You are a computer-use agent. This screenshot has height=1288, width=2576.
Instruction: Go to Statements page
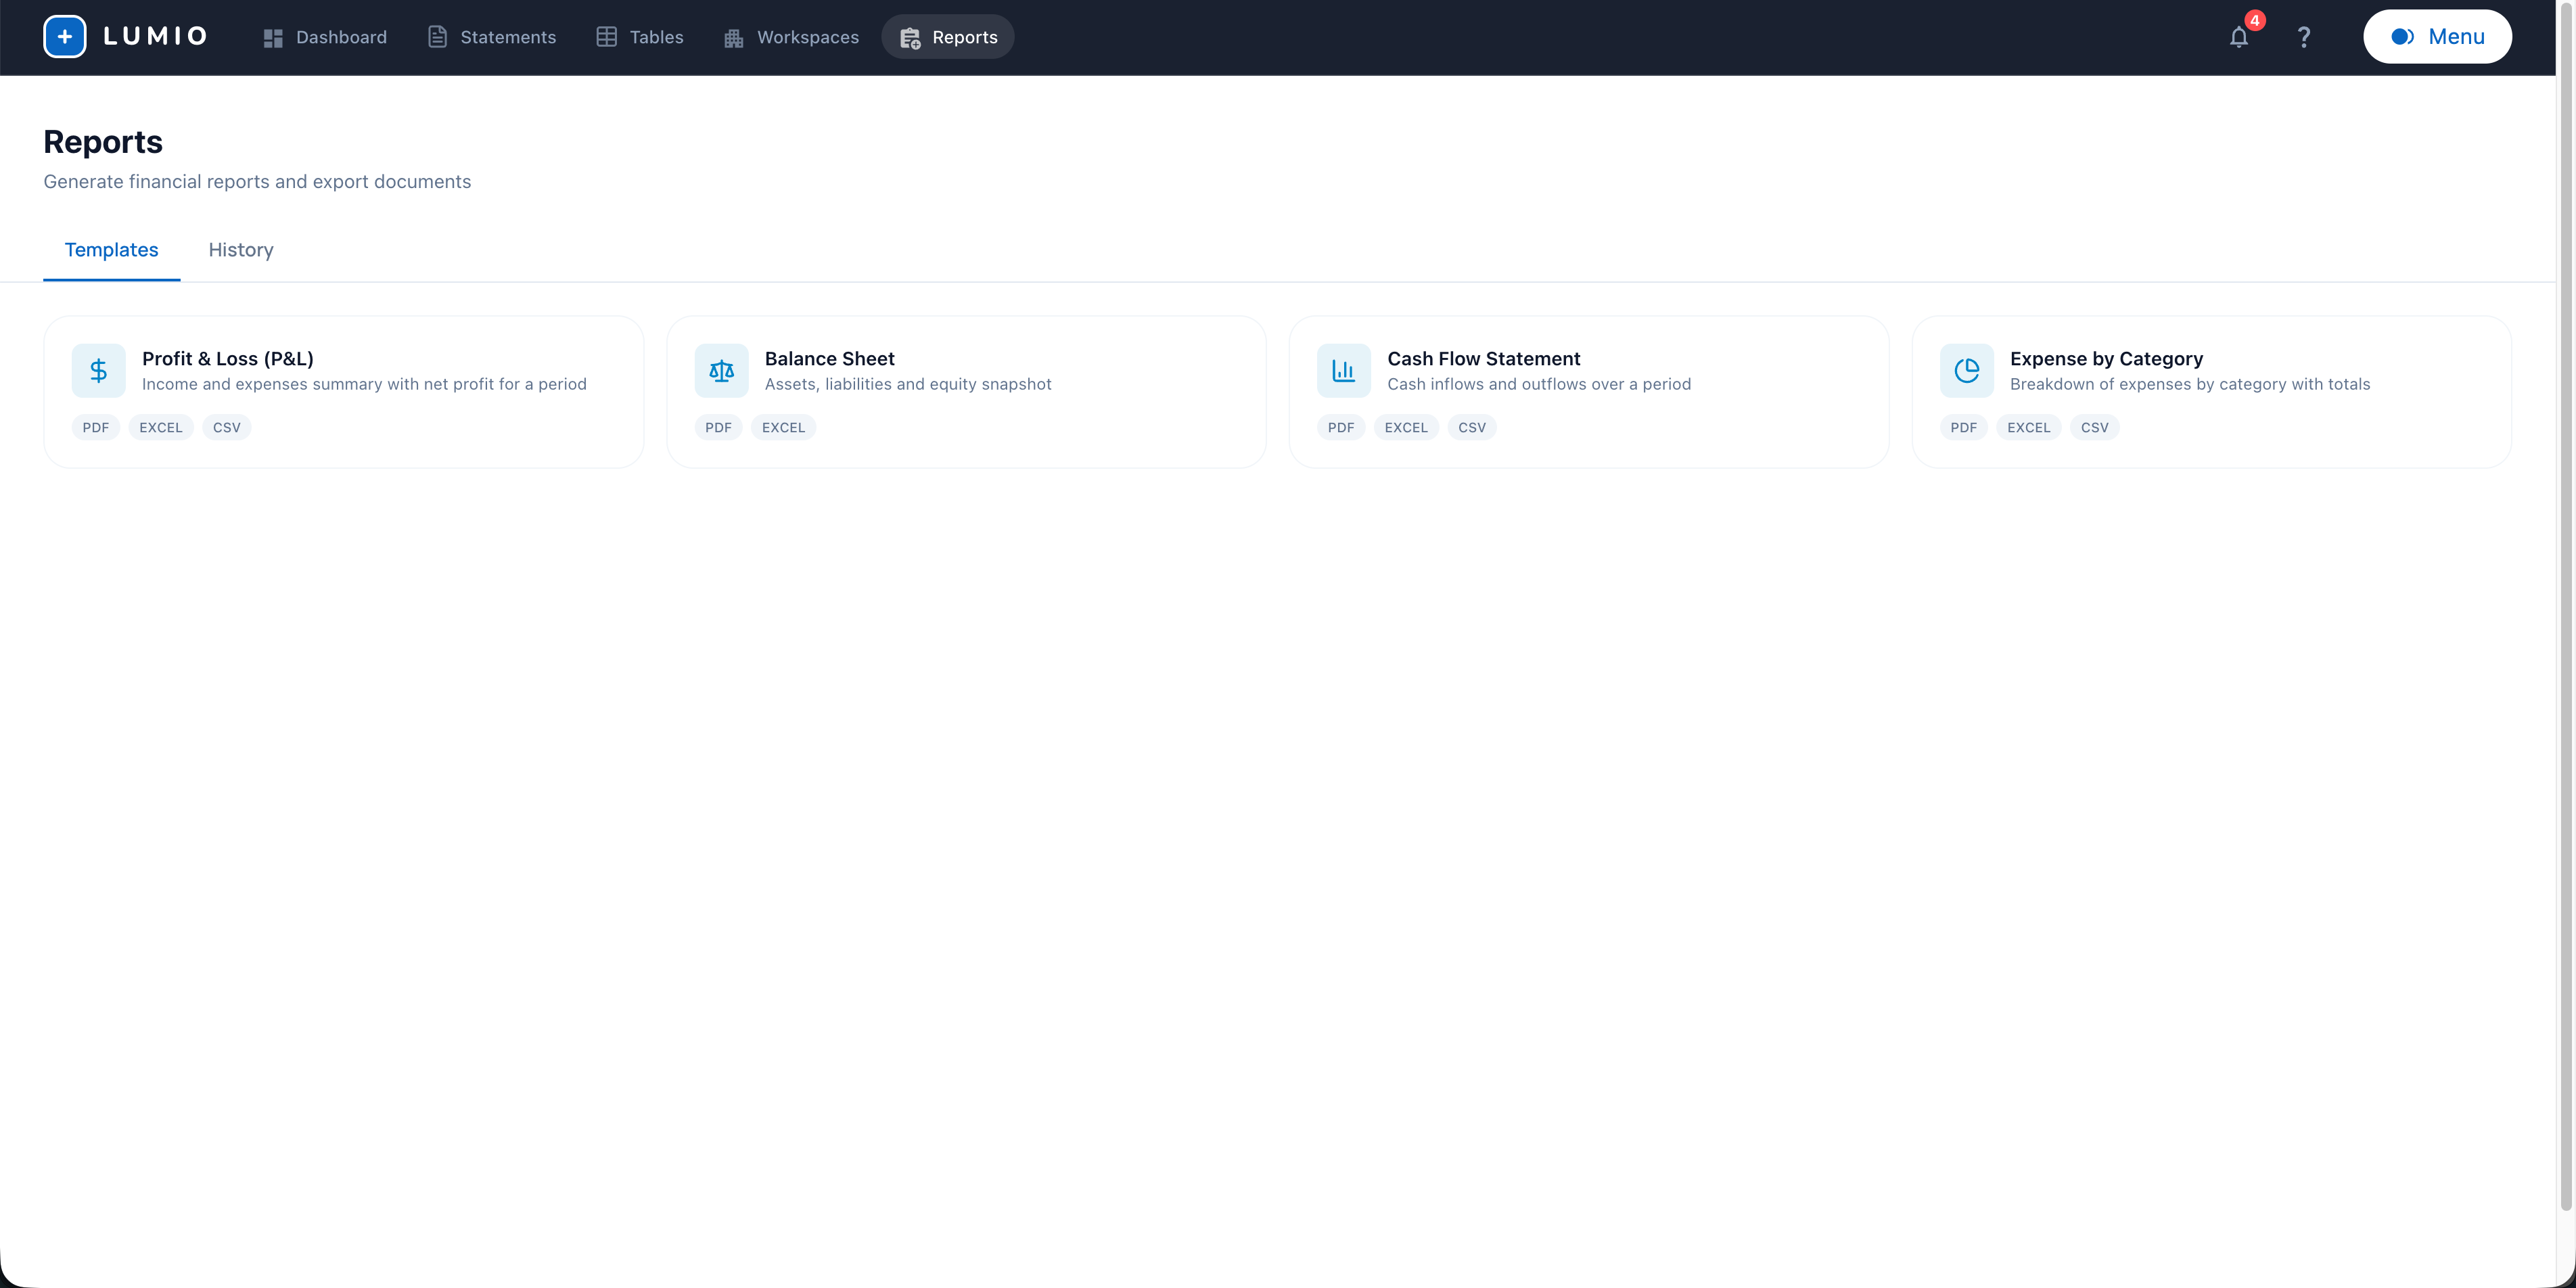[x=492, y=37]
